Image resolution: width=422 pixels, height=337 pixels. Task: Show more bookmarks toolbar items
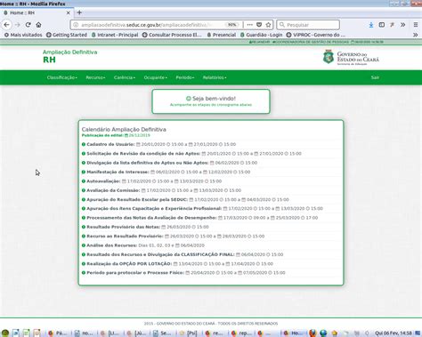click(x=416, y=35)
